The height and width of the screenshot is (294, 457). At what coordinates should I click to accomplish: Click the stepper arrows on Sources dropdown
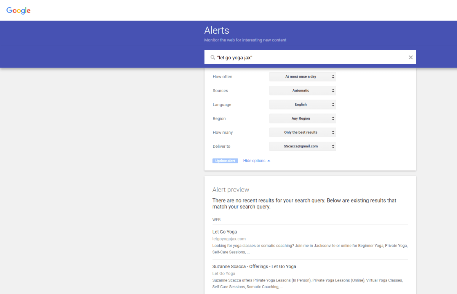tap(333, 90)
